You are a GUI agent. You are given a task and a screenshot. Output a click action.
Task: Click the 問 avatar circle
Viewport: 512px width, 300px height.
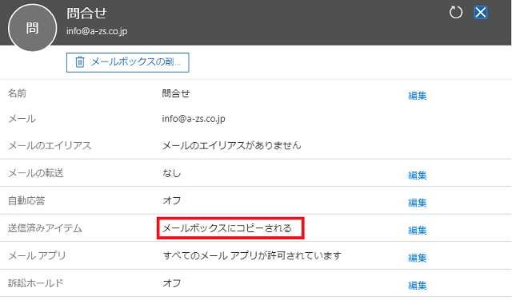(x=32, y=28)
